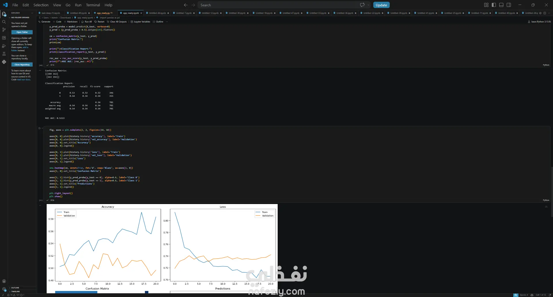553x297 pixels.
Task: Open the editor tab bar more actions menu
Action: coord(549,13)
